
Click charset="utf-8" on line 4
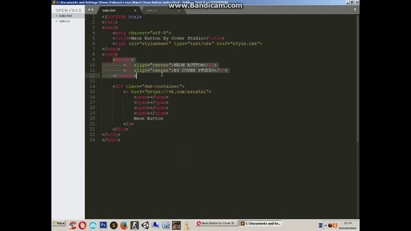click(148, 33)
